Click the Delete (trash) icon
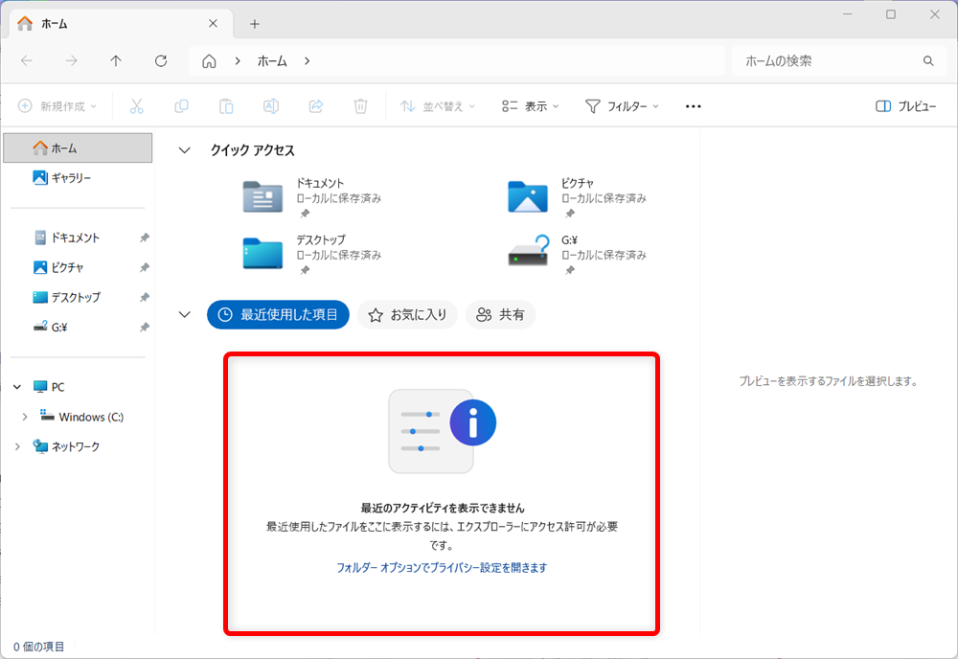Image resolution: width=958 pixels, height=659 pixels. [360, 106]
